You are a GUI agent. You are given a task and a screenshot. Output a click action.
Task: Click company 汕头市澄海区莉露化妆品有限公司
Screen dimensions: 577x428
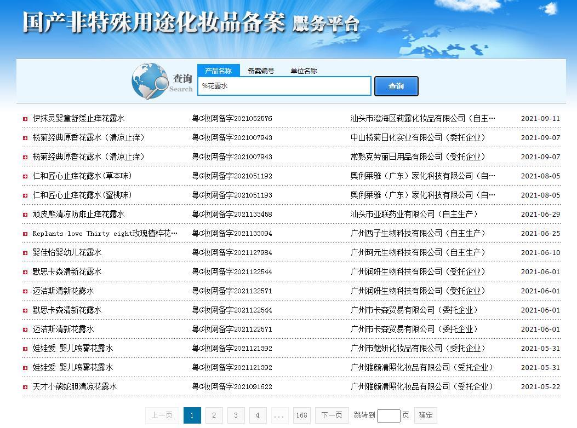point(423,118)
